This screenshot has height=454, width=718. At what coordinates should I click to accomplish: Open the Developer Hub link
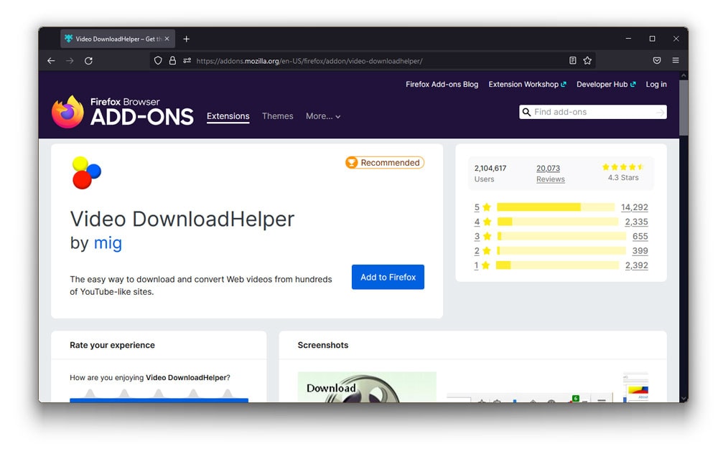pyautogui.click(x=606, y=84)
